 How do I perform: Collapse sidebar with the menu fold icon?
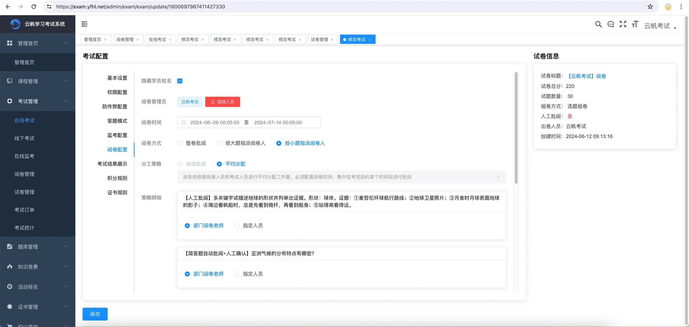84,24
